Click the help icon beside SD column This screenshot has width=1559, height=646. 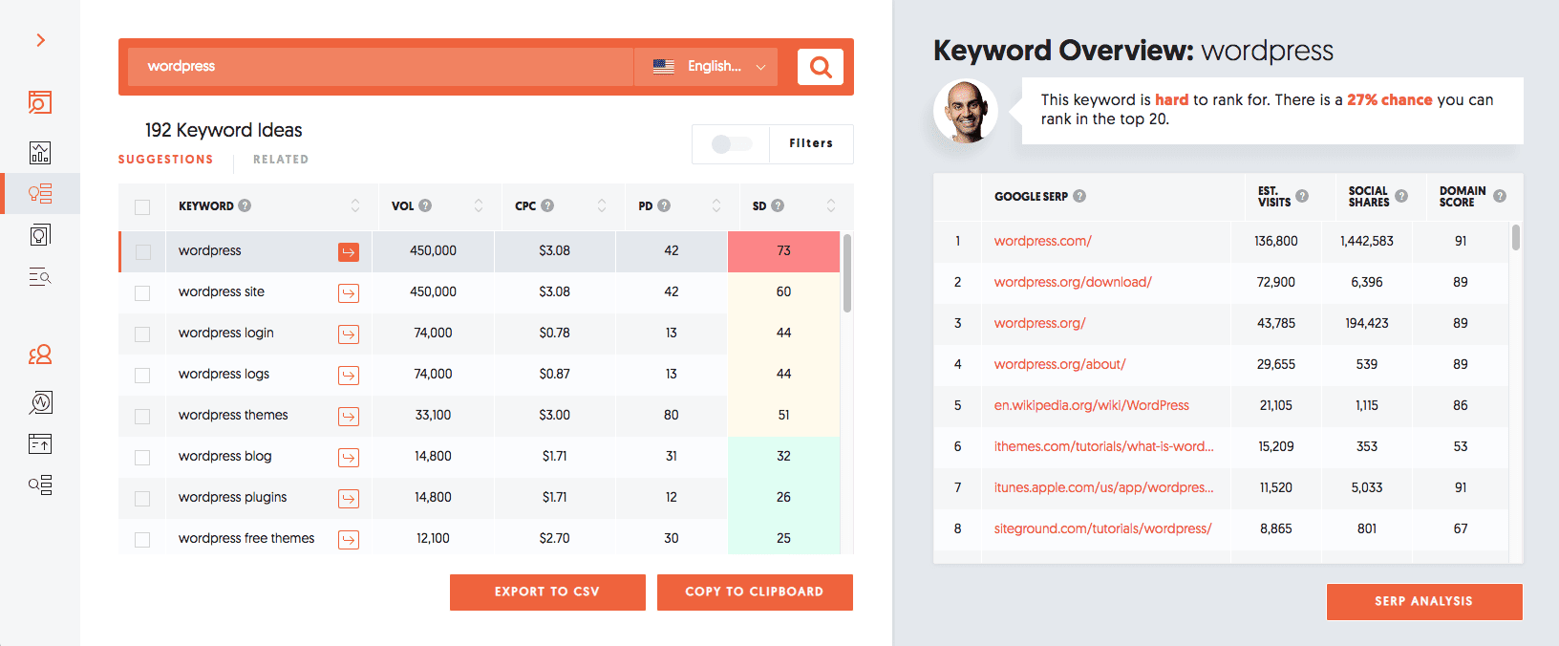[x=778, y=205]
